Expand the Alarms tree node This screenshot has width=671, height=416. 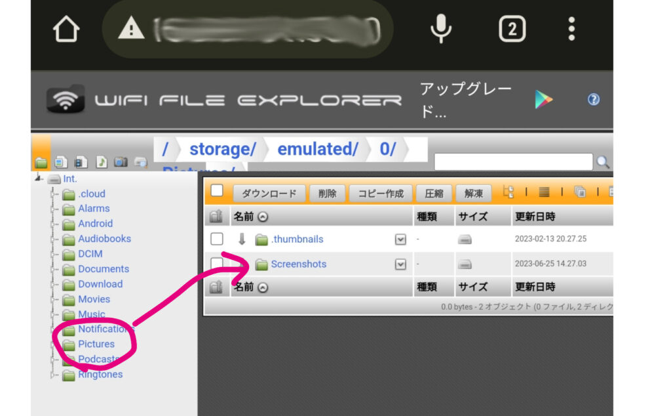54,209
